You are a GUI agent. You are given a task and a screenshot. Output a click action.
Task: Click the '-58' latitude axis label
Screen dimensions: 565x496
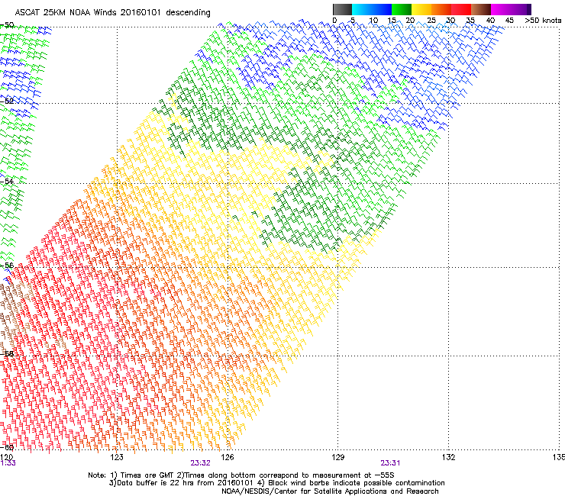(x=7, y=354)
